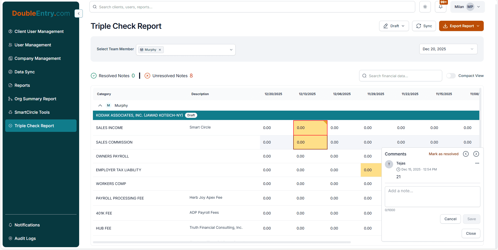
Task: Click the notifications bell icon
Action: 440,7
